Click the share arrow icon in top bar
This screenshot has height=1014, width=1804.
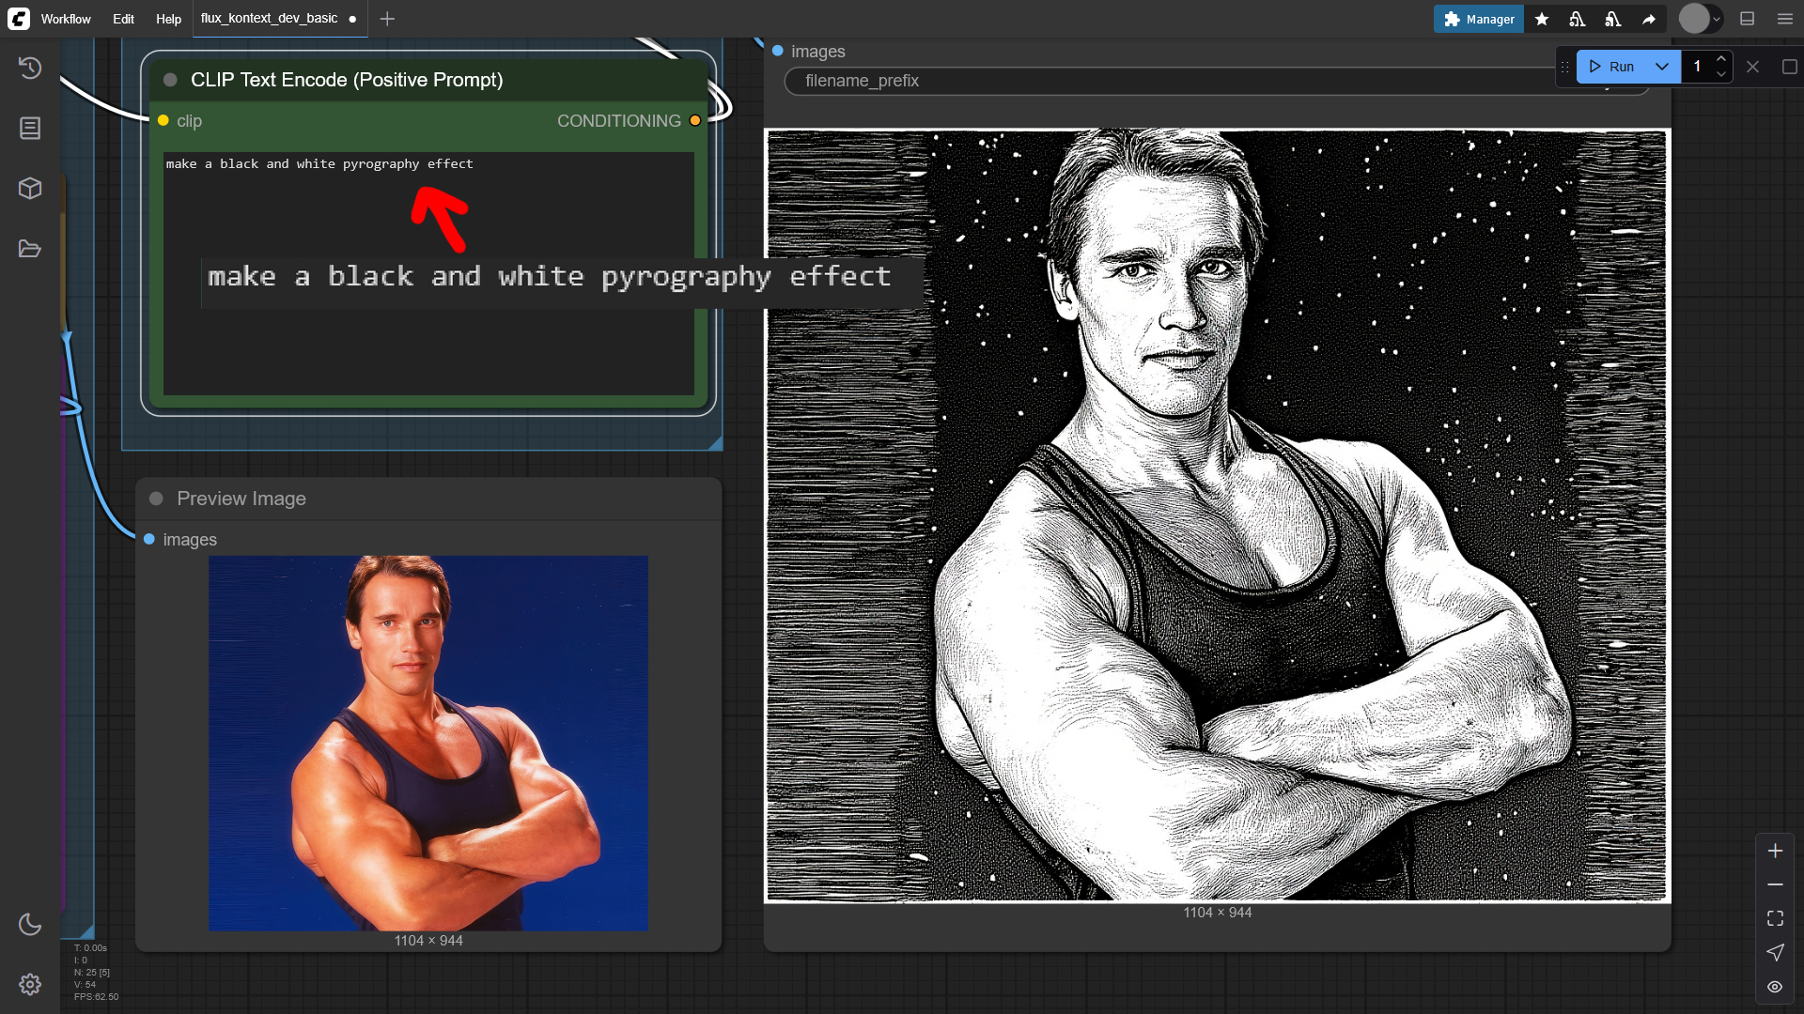point(1649,19)
